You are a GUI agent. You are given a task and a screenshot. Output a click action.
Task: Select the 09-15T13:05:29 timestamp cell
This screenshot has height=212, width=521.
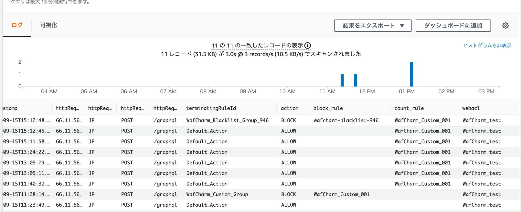click(x=27, y=163)
